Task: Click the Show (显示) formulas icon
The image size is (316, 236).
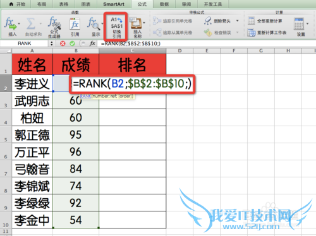Action: click(x=93, y=23)
